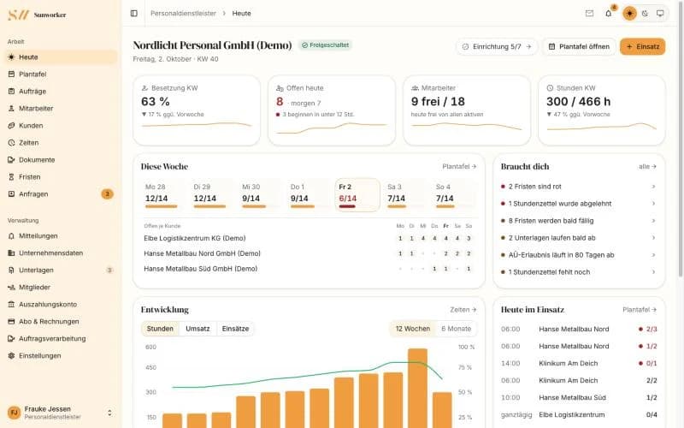Switch to system theme monitor icon
Screen dimensions: 684x428
pos(660,14)
